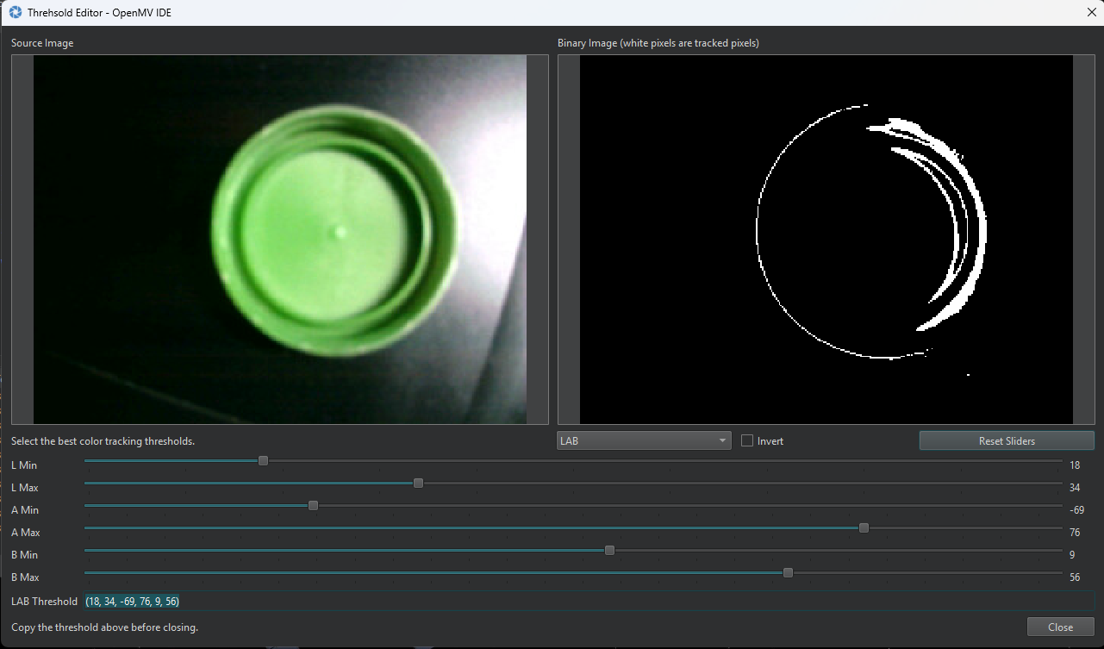Open the LAB color space dropdown

[643, 440]
